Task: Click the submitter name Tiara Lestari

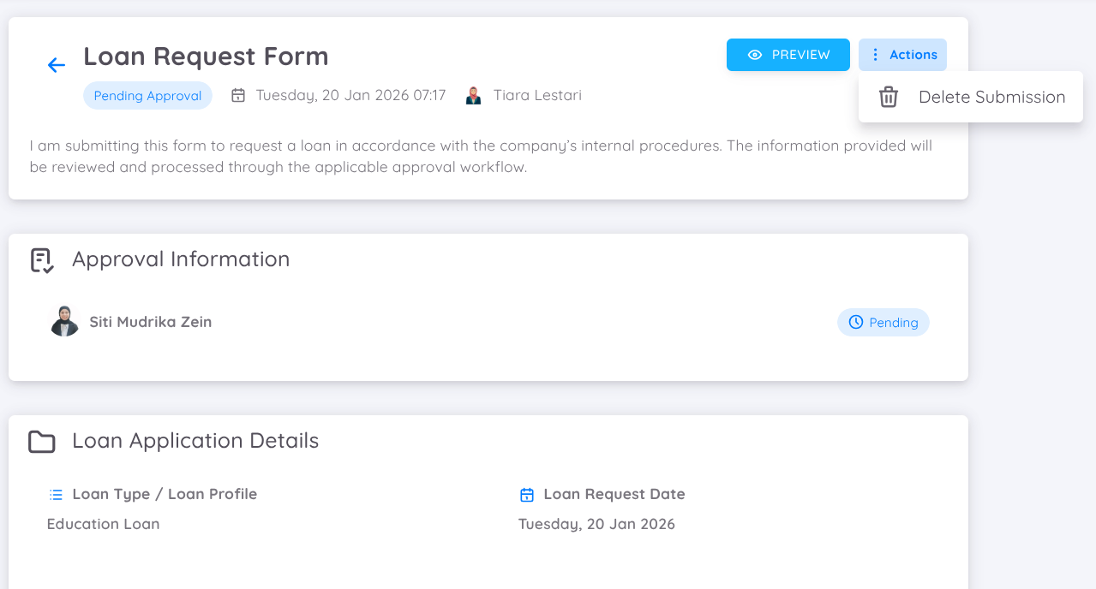Action: tap(537, 95)
